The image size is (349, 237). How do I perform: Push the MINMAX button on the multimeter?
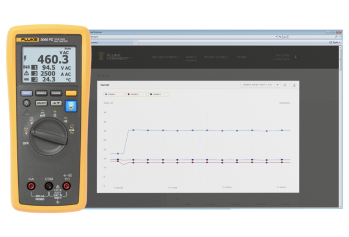tap(41, 93)
